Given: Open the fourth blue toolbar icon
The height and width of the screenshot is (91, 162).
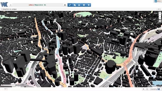Looking at the screenshot, I should tap(84, 5).
